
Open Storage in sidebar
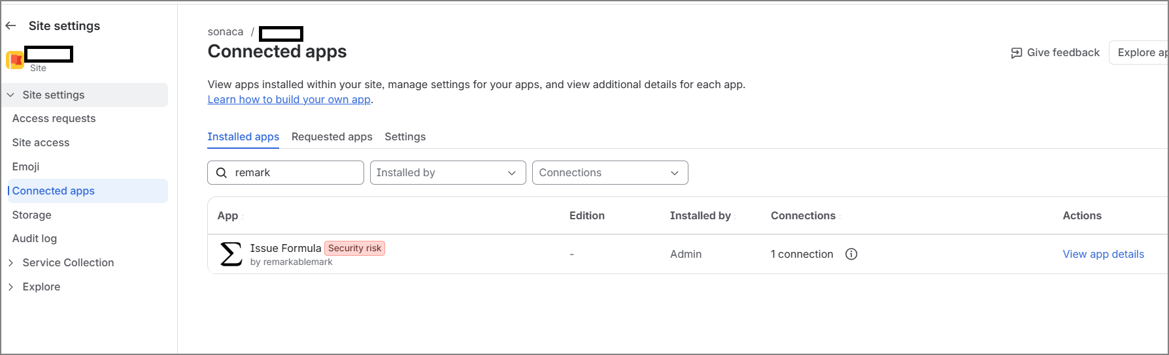[x=31, y=215]
